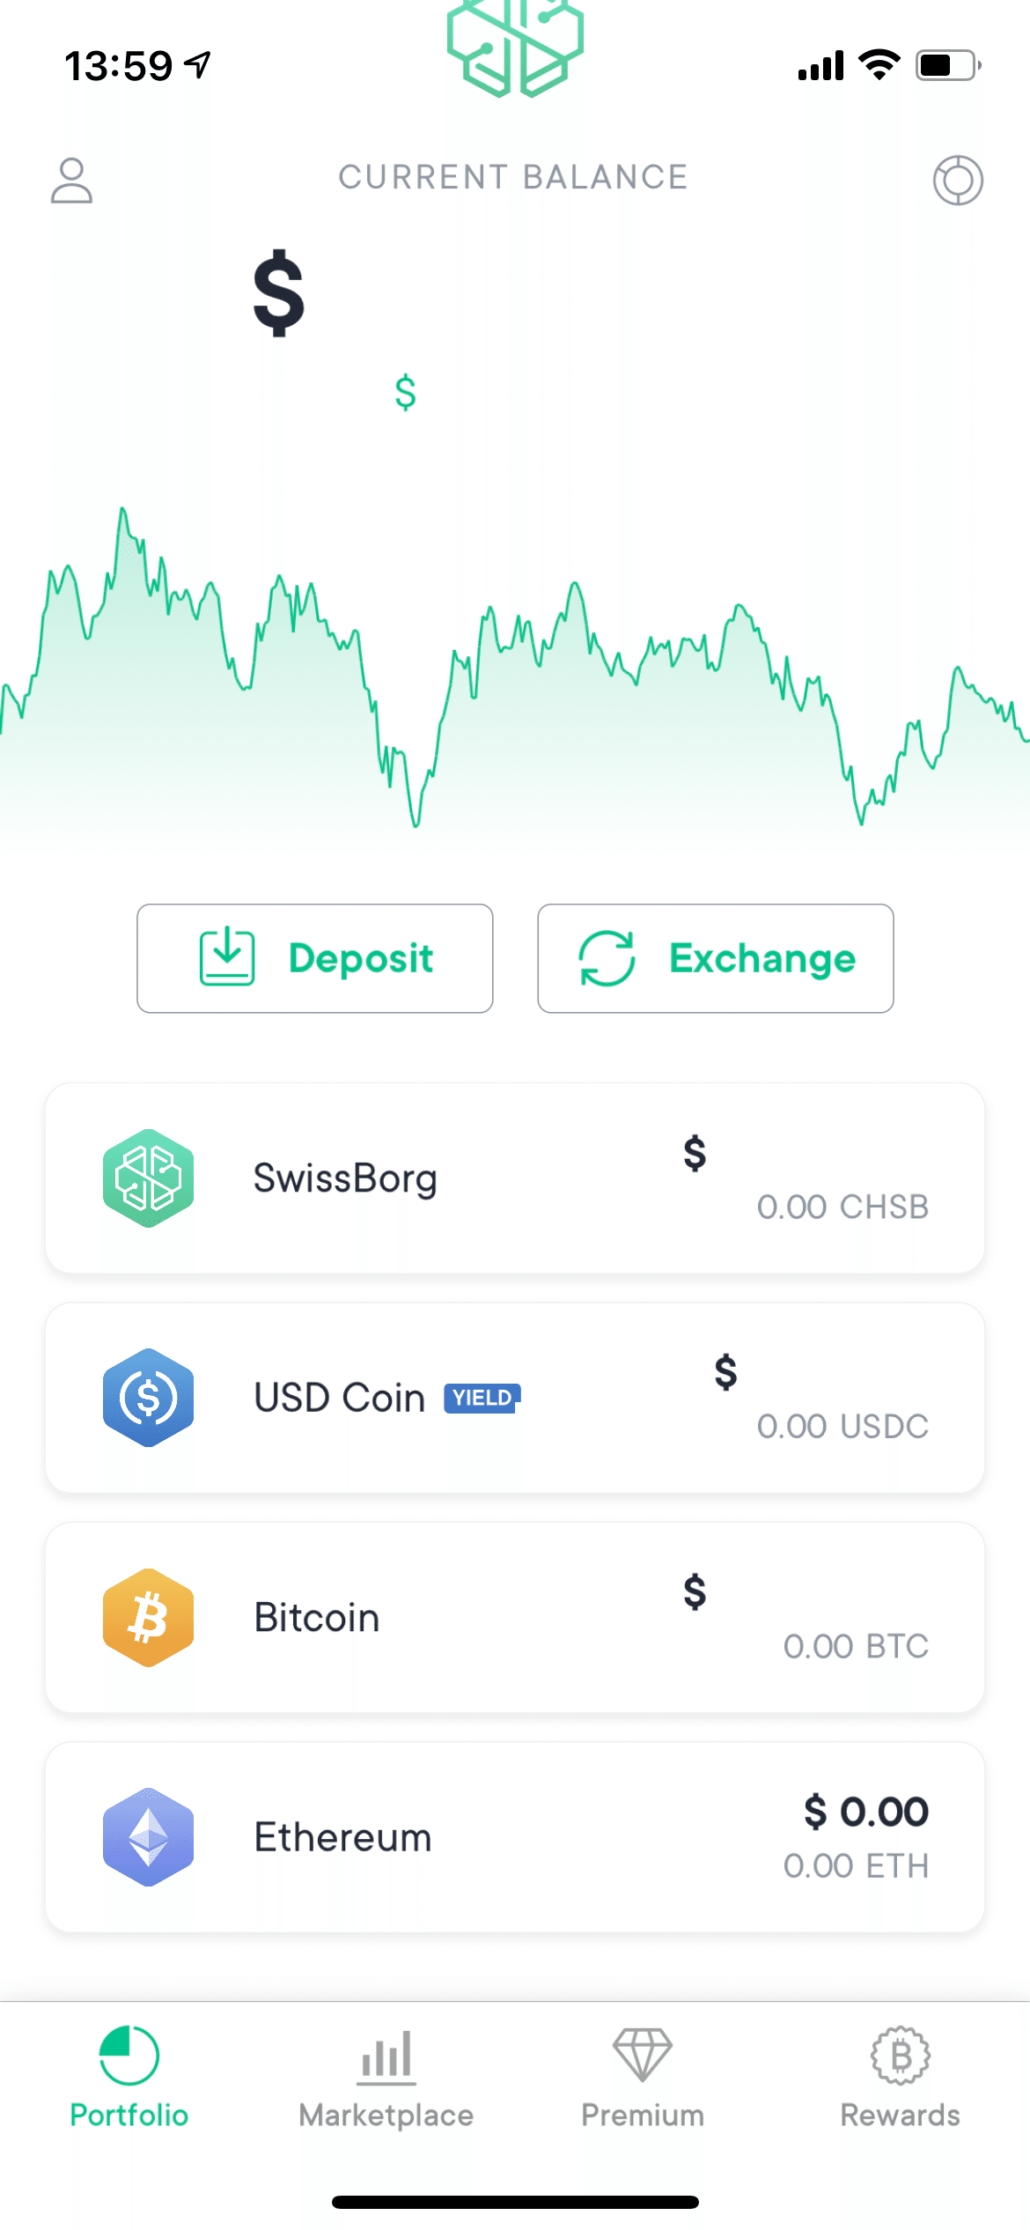The image size is (1030, 2230).
Task: Tap the circular ring icon beside Current Balance
Action: [x=958, y=181]
